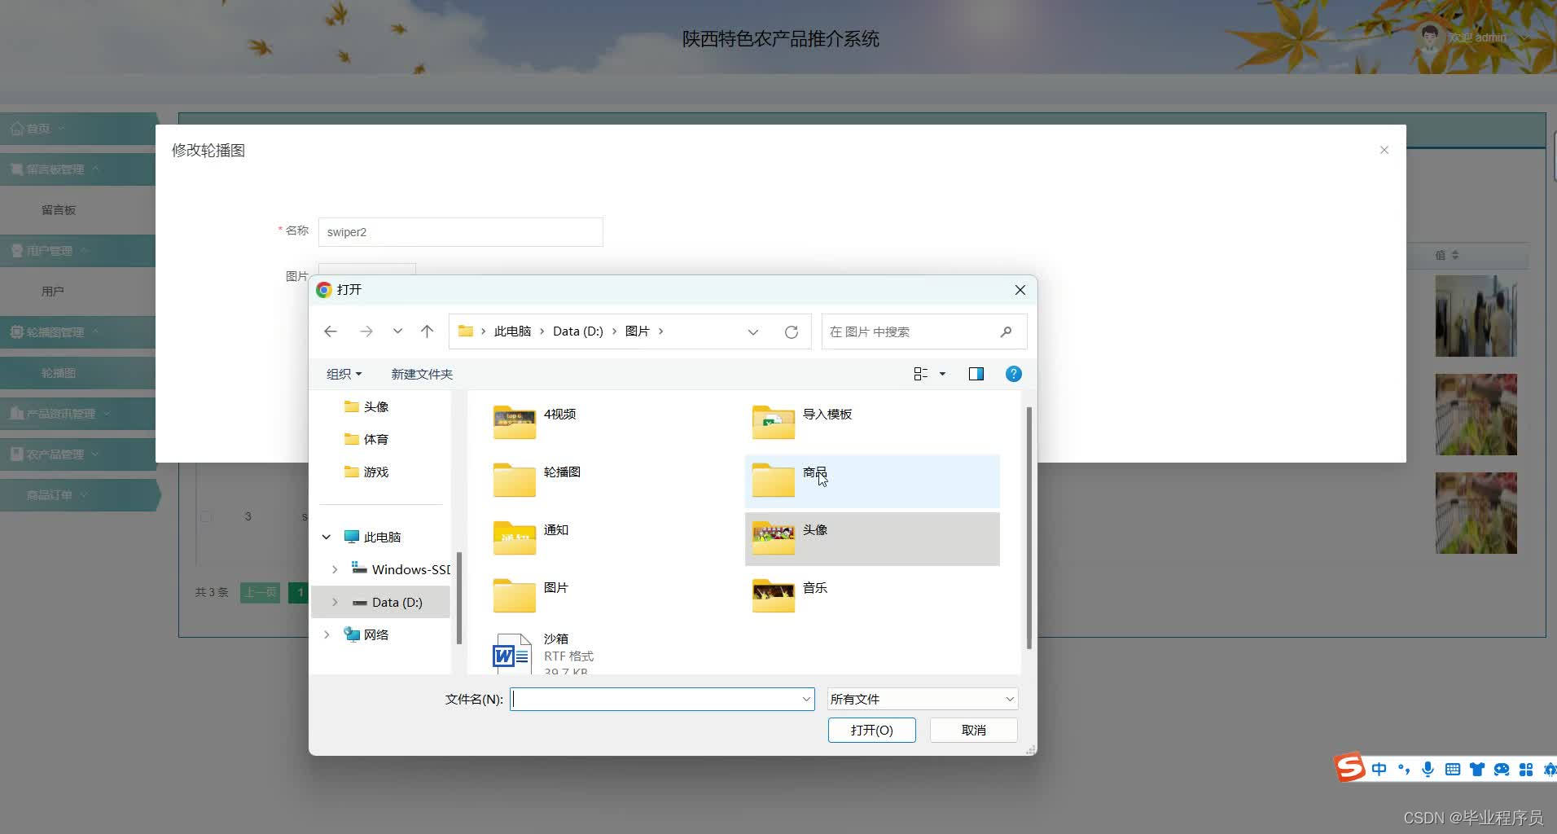Open the 所有文件 file type dropdown
1557x834 pixels.
[920, 699]
